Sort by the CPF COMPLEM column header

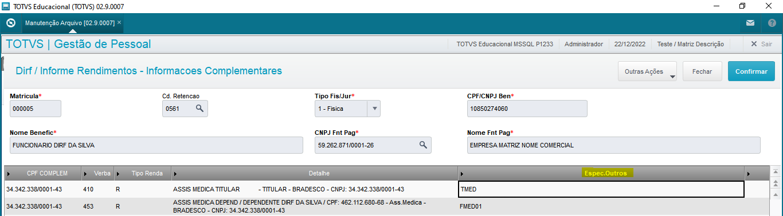click(44, 173)
